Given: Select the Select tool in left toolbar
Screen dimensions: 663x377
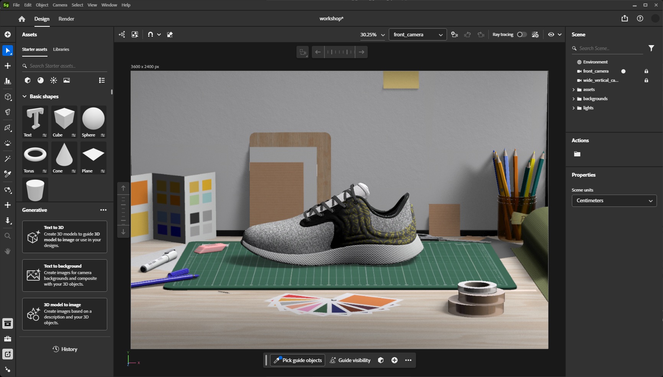Looking at the screenshot, I should 8,50.
